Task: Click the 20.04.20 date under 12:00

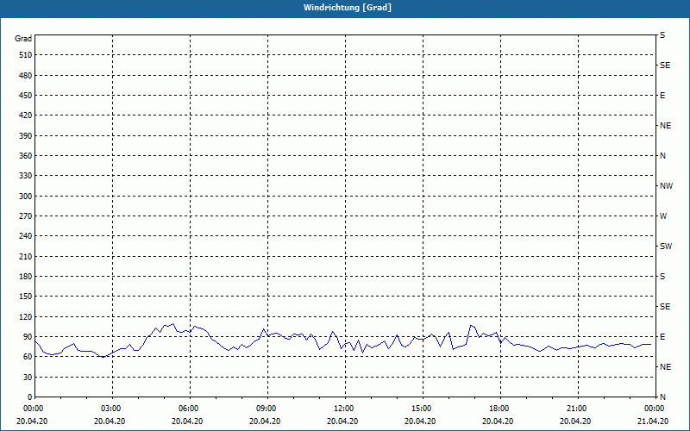Action: (342, 422)
